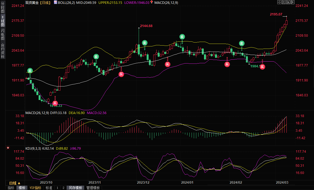Click the crosshair cursor icon in chart toolbar
314x190 pixels.
point(279,2)
